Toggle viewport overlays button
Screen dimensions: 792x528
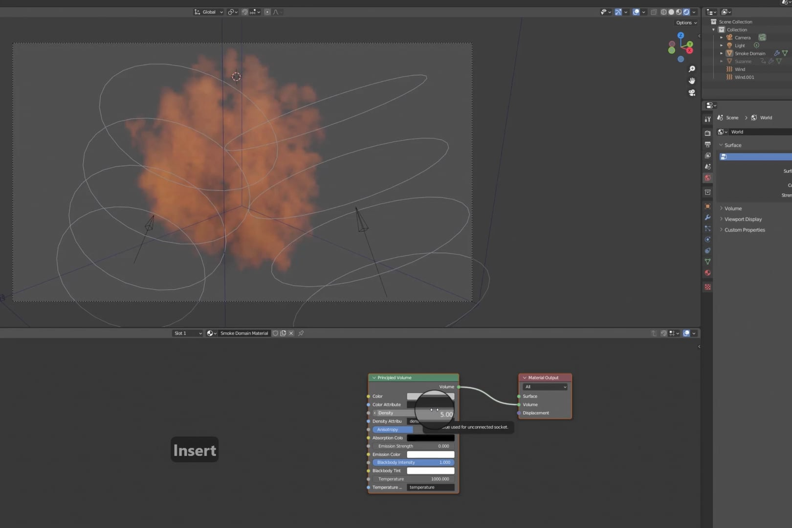pyautogui.click(x=636, y=12)
